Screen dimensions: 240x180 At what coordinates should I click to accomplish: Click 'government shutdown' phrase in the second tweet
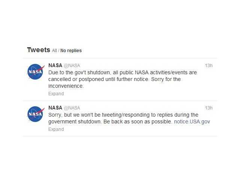pos(75,121)
